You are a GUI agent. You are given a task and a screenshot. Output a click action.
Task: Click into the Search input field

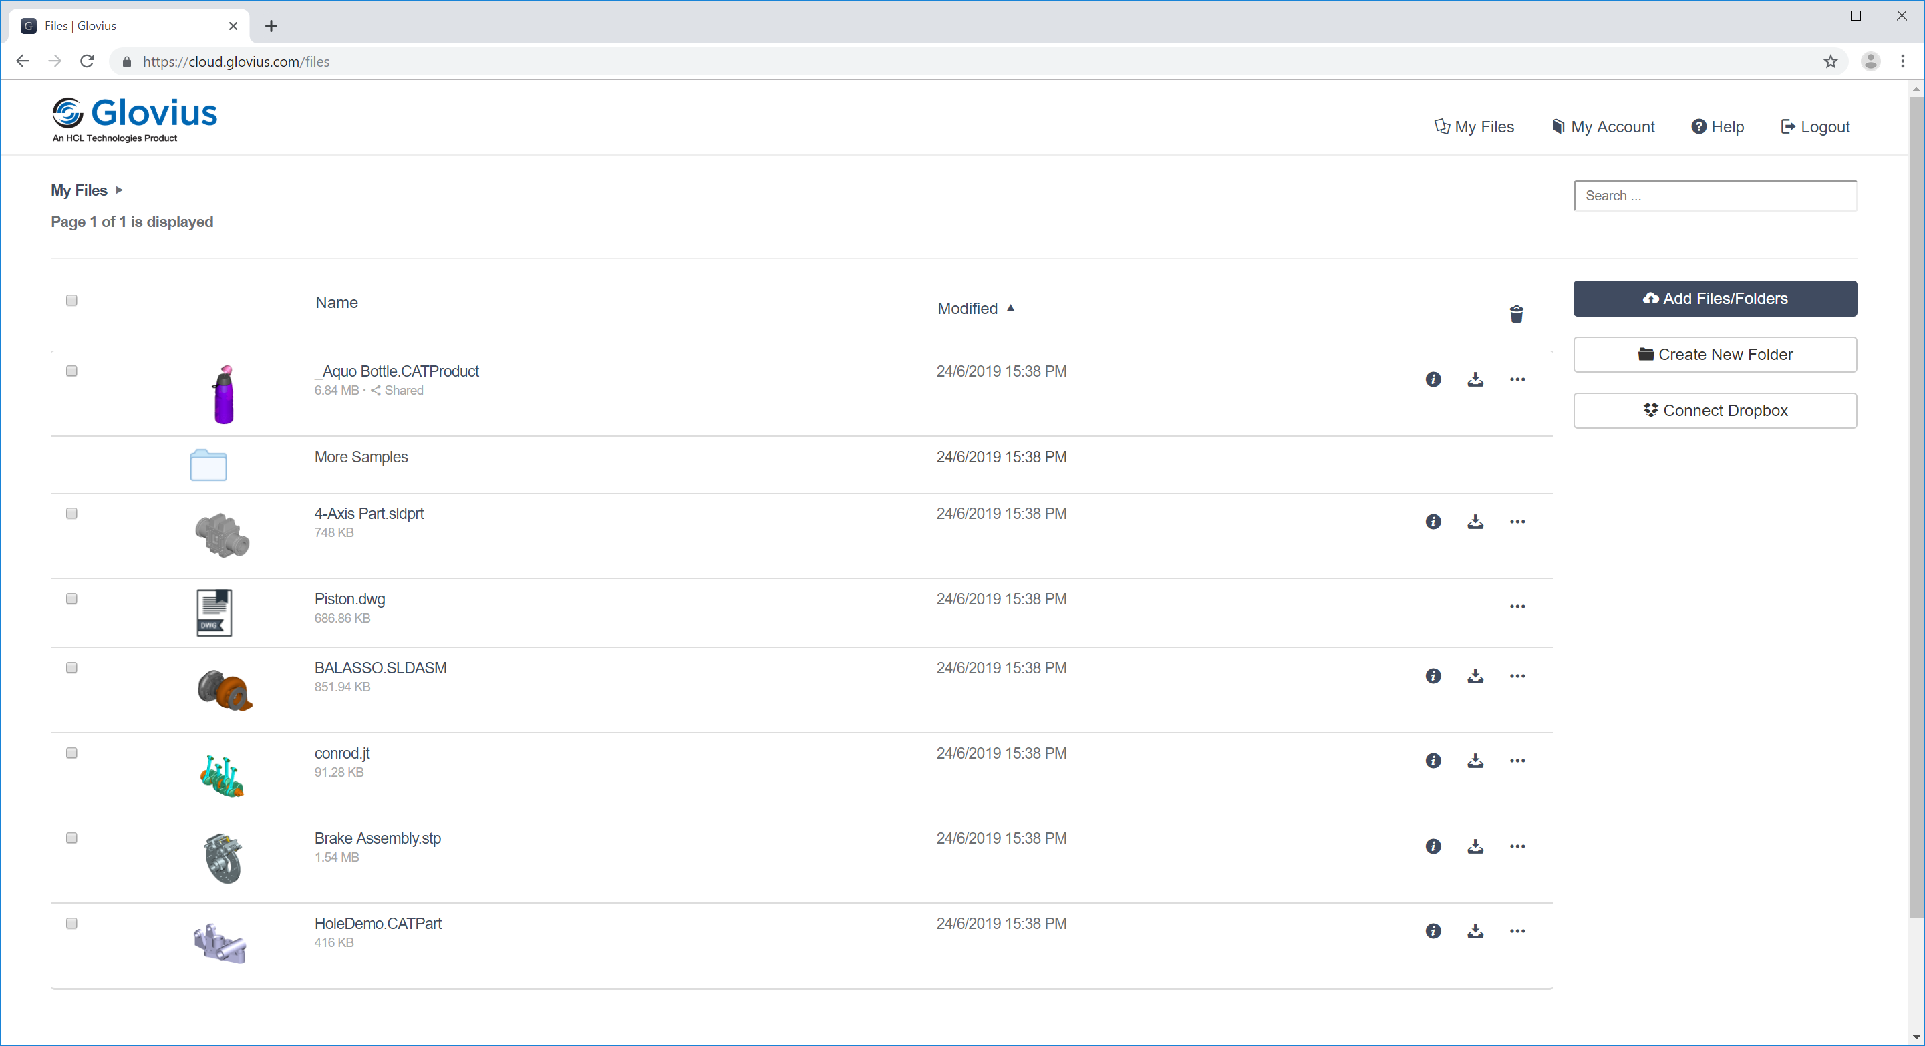pos(1715,196)
